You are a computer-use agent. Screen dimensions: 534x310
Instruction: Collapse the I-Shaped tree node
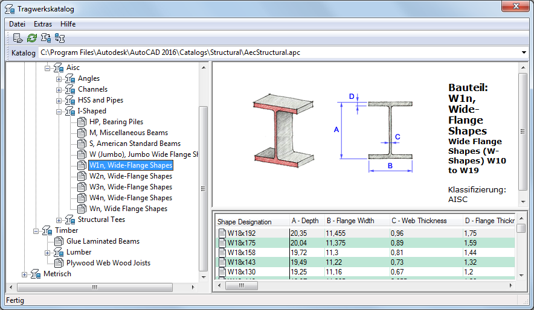coord(59,112)
